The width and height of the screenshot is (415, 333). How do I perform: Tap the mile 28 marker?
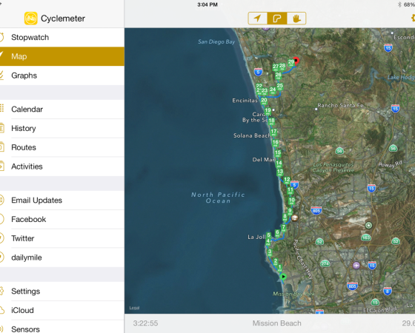pyautogui.click(x=282, y=66)
